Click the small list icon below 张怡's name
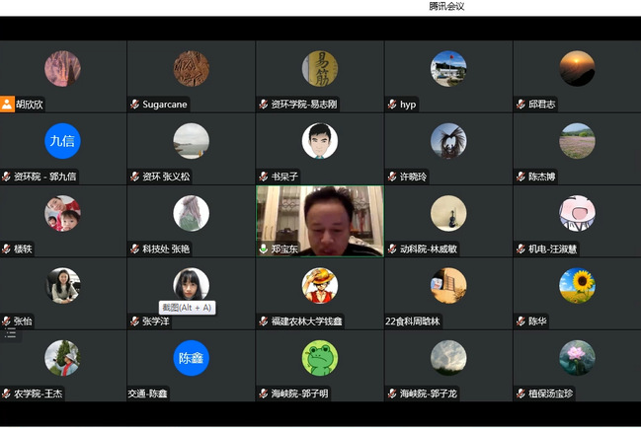This screenshot has height=428, width=641. click(11, 334)
